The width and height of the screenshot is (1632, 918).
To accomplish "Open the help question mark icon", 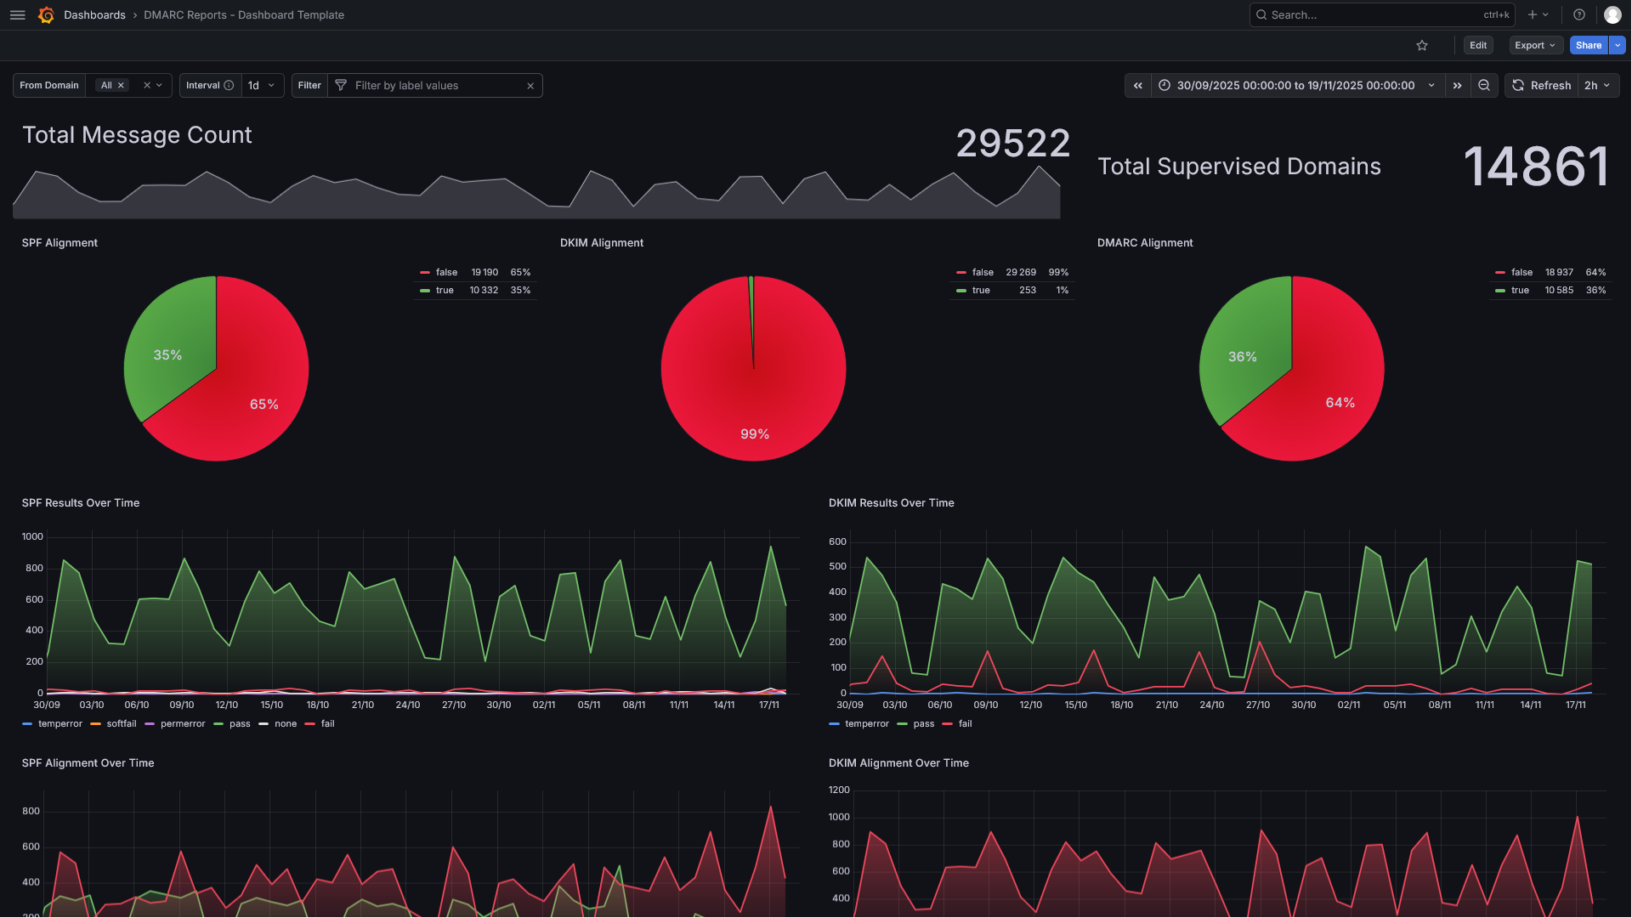I will coord(1579,15).
